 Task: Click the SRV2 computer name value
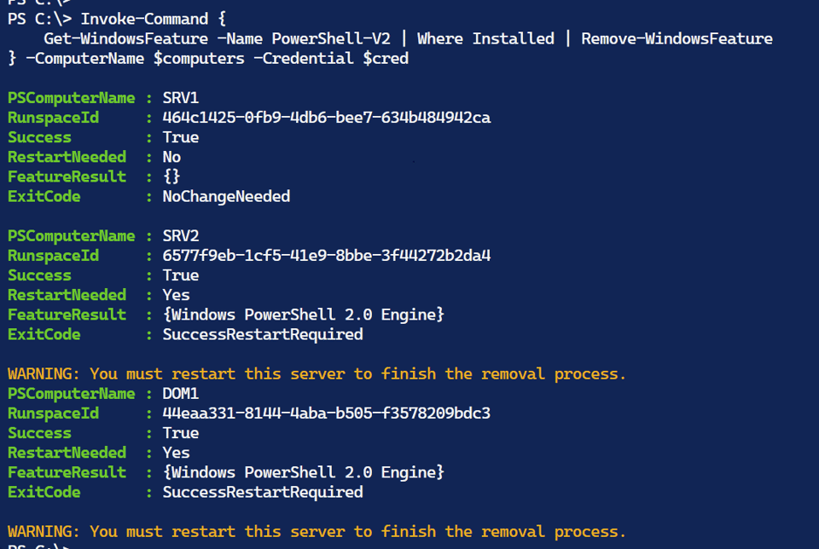click(x=181, y=236)
